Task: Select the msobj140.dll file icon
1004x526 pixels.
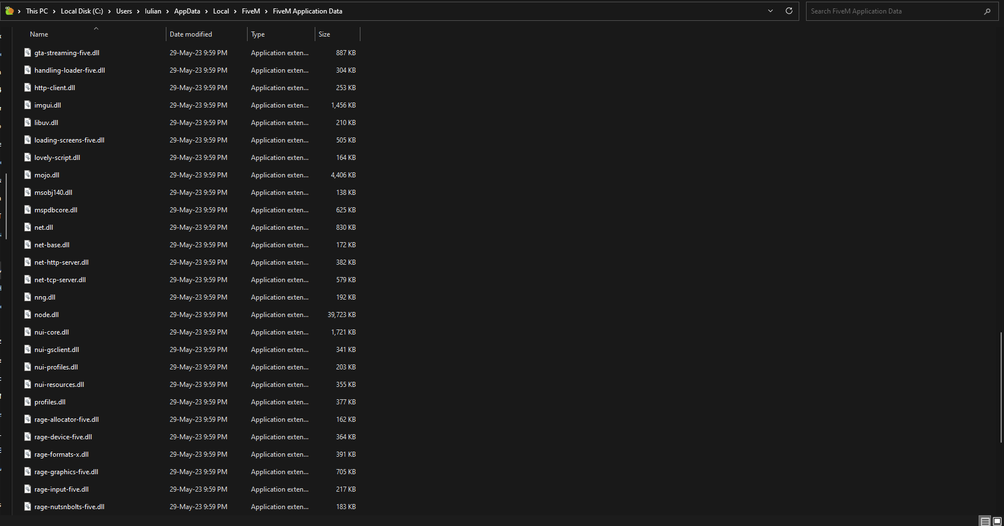Action: (28, 192)
